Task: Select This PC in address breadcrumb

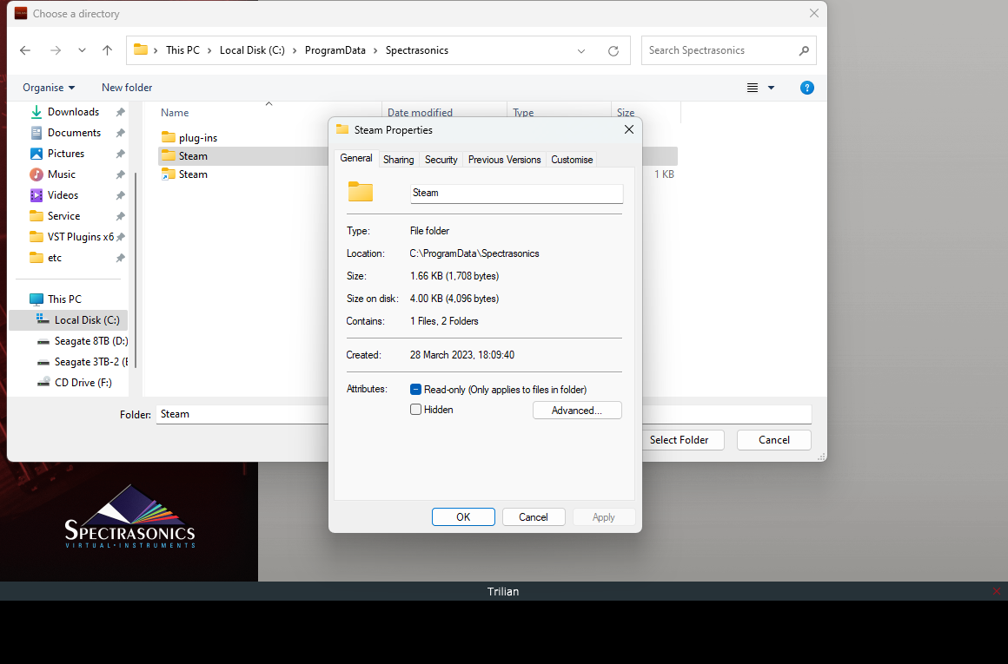Action: click(182, 50)
